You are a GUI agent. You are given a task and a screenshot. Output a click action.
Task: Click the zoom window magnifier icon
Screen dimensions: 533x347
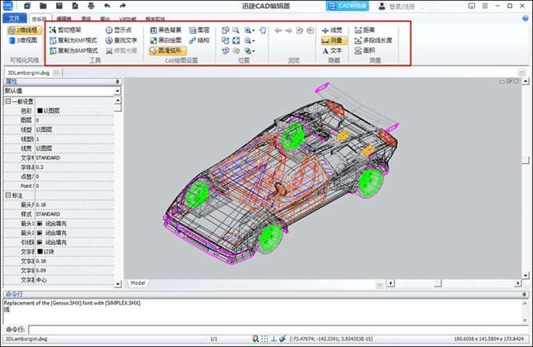236,30
